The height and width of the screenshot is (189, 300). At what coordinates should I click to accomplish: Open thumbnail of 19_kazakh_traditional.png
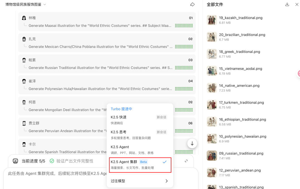click(212, 20)
